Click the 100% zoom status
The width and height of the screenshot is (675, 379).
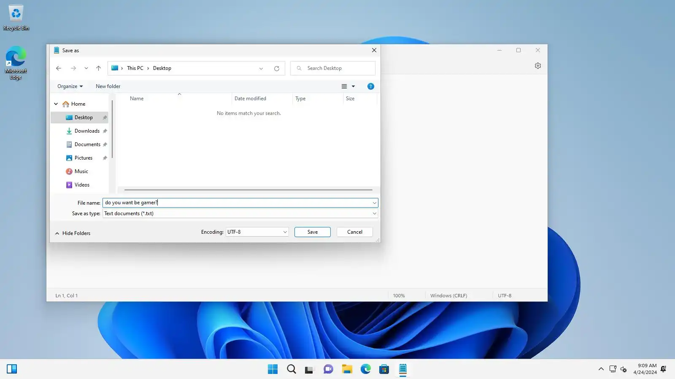[399, 296]
